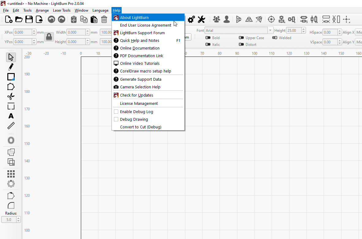Viewport: 362px width, 239px height.
Task: Check Enable Debug Log
Action: [x=116, y=112]
